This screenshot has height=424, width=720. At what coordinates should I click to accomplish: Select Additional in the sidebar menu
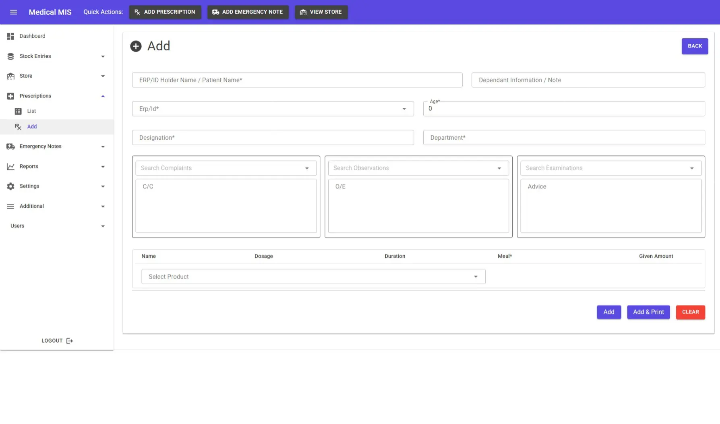(32, 206)
